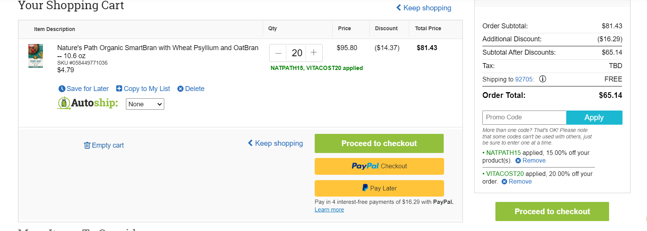Choose PayPal Checkout
Viewport: 647px width, 231px height.
379,166
